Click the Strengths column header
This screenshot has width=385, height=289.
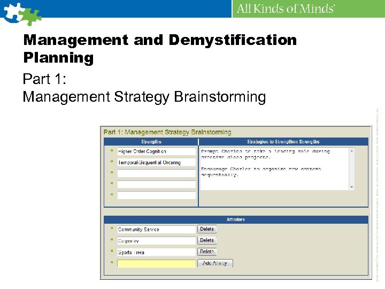(x=151, y=141)
